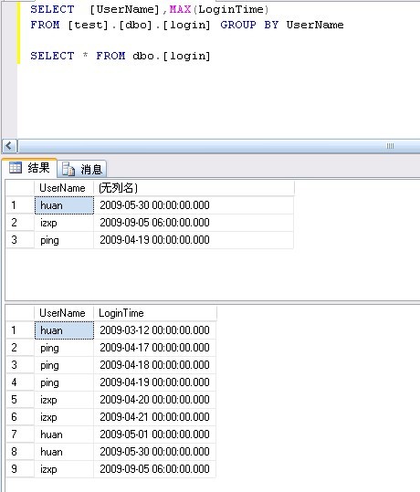Click value 2009-09-05 06:00 in first grid
The height and width of the screenshot is (492, 420).
194,223
